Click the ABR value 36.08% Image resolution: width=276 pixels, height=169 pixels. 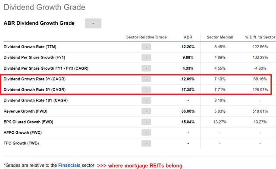188,111
